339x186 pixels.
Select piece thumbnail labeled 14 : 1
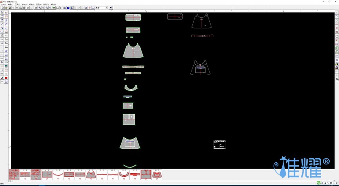(157, 174)
